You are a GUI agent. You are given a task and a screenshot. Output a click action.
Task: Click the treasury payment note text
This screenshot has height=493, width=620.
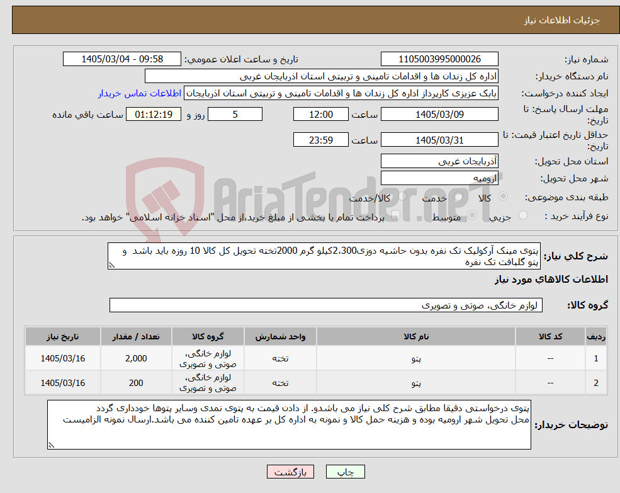[x=233, y=217]
